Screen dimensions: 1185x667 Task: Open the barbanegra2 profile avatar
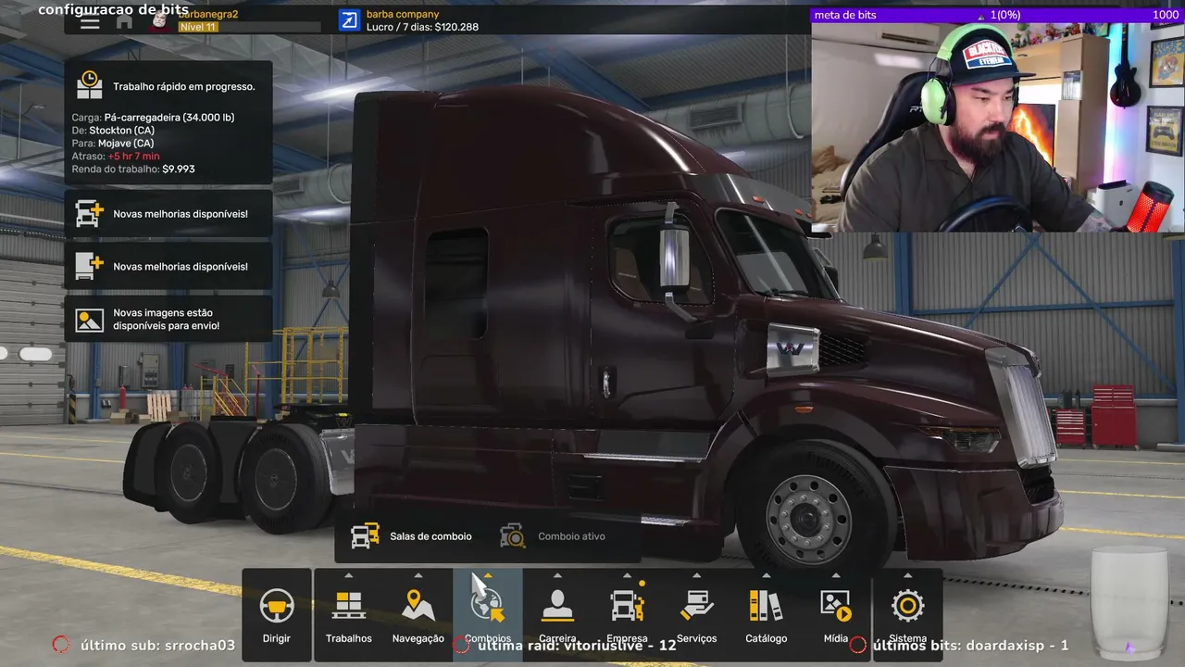point(160,21)
